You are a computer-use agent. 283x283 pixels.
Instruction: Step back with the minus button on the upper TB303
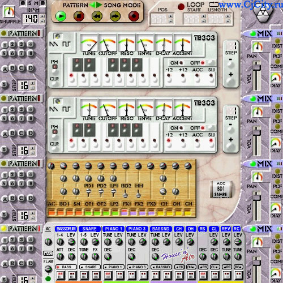coord(230,65)
